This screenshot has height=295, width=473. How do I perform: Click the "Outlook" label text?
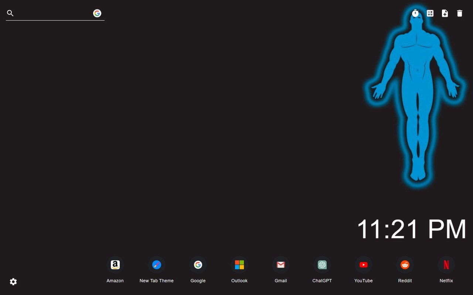click(x=239, y=281)
